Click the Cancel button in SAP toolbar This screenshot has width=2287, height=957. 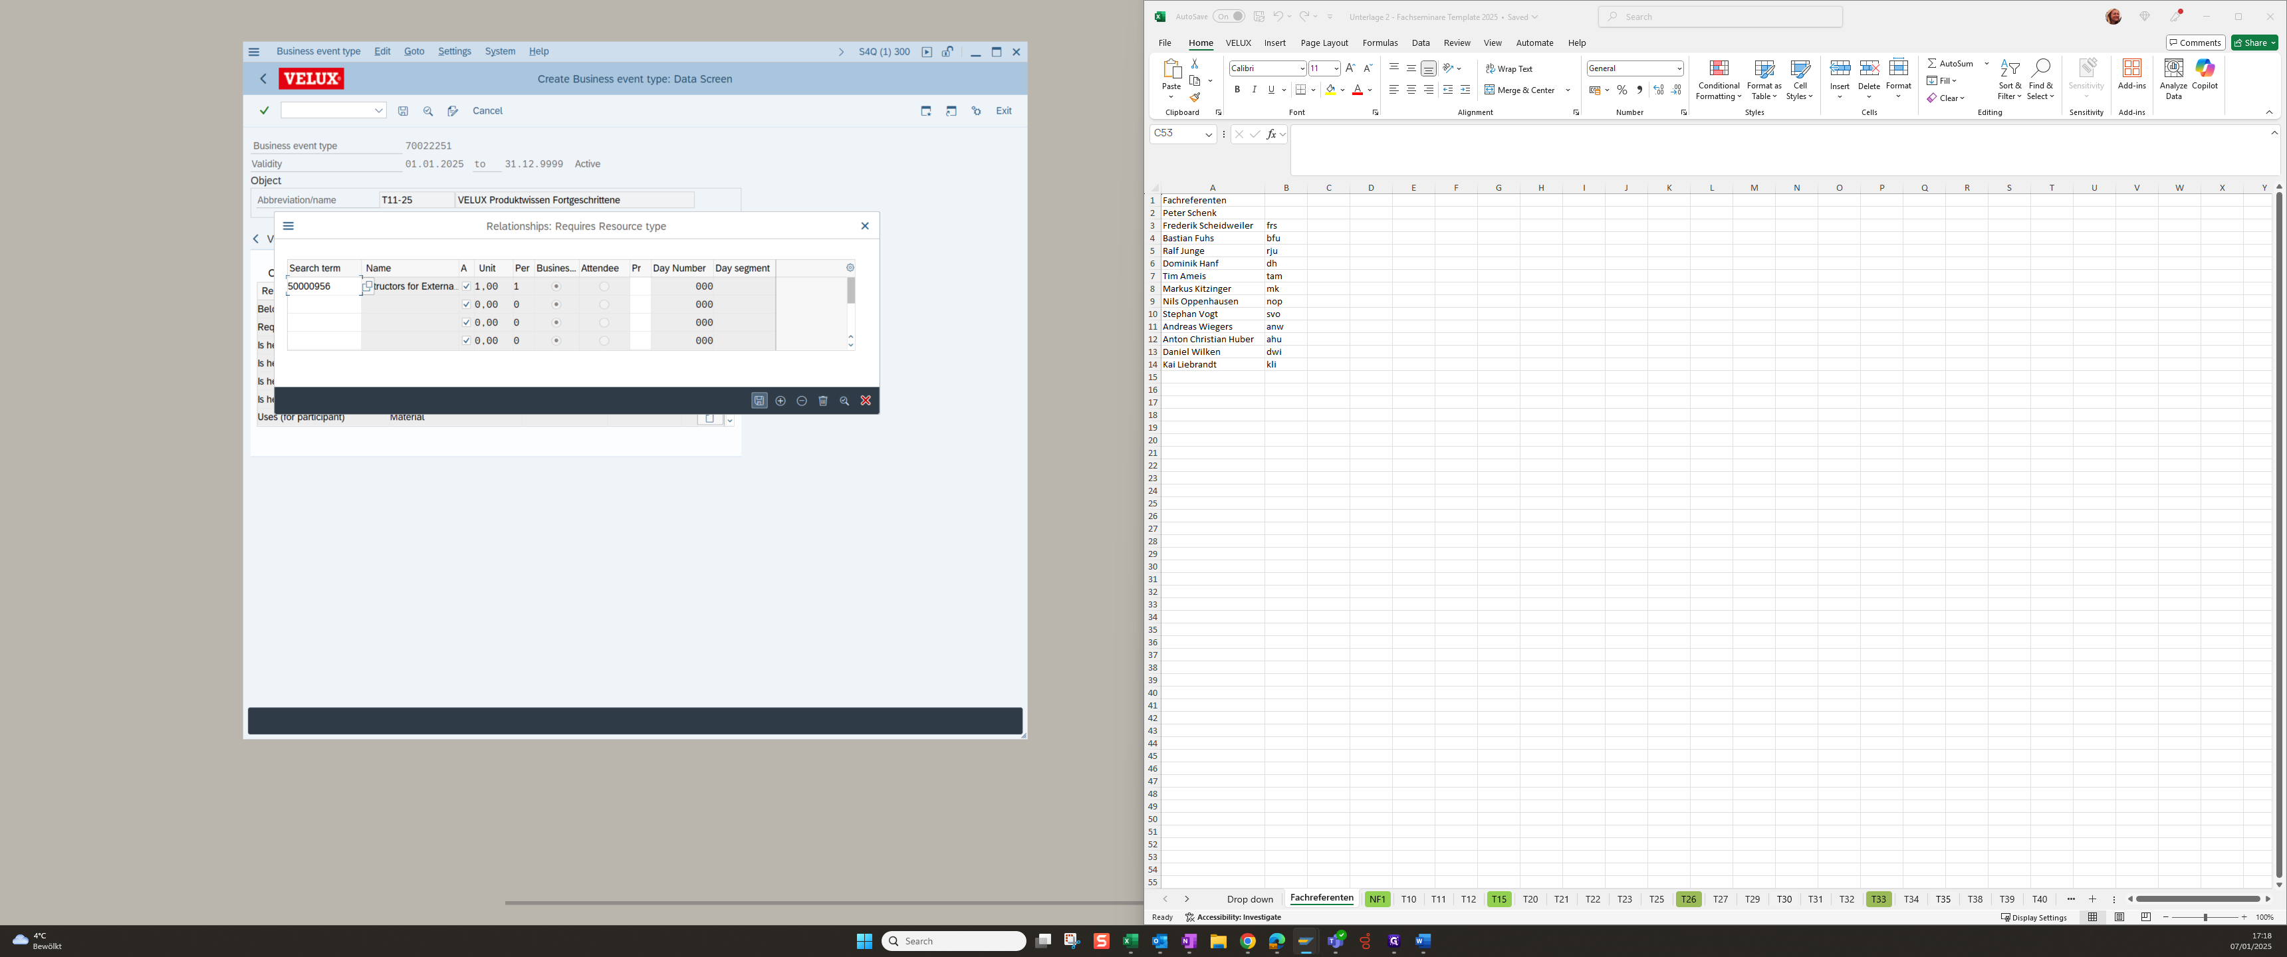487,110
